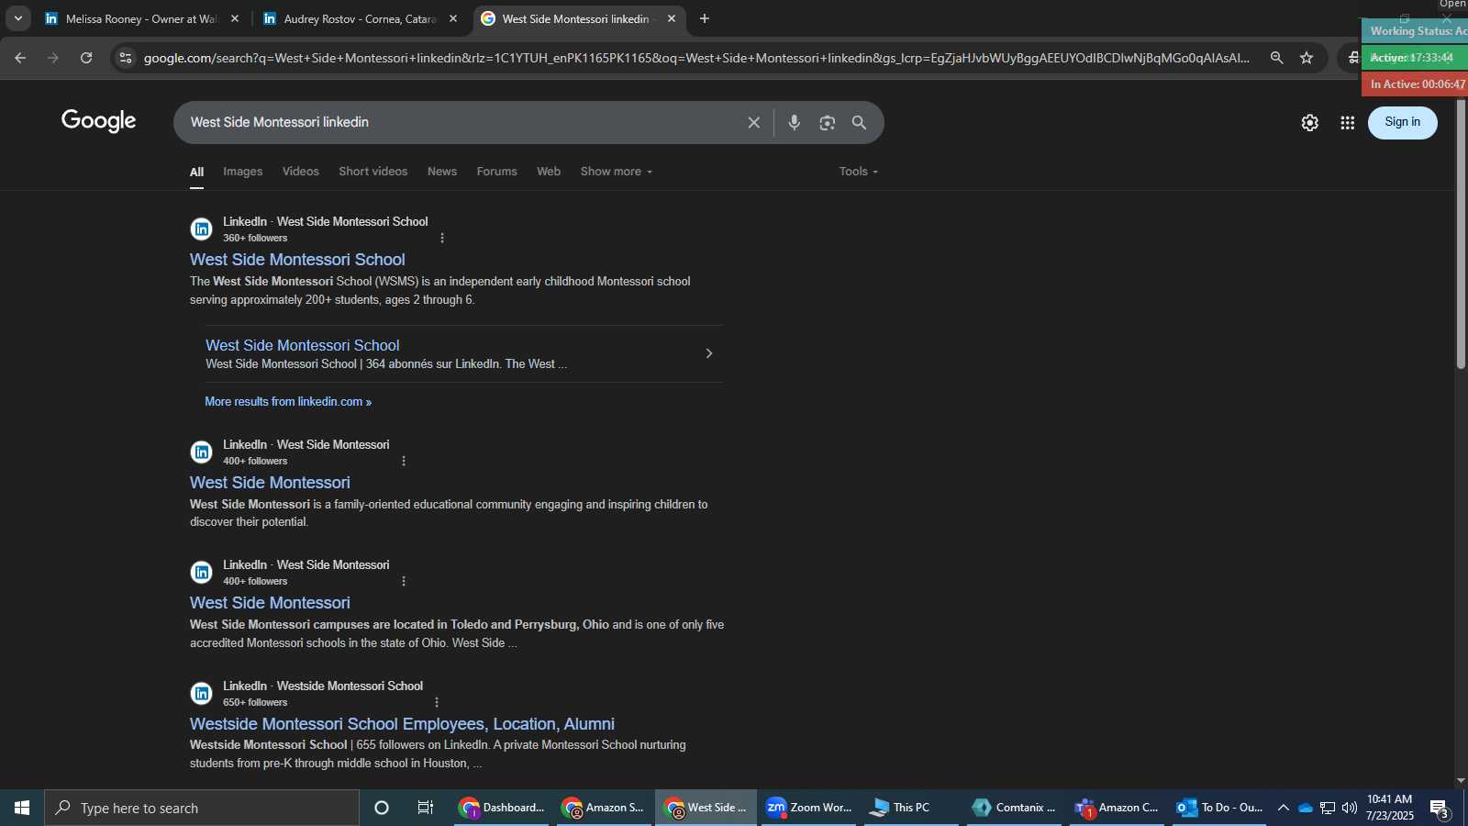
Task: Click the browser address bar URL
Action: coord(697,58)
